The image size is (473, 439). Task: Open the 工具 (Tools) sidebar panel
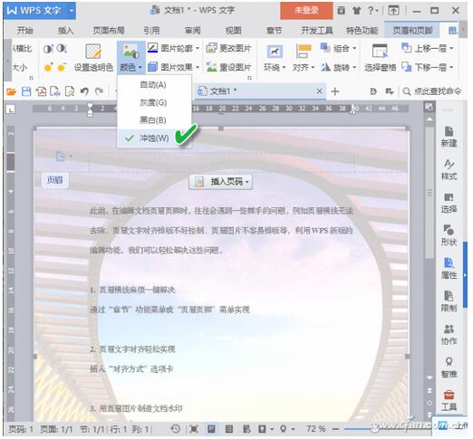(449, 400)
